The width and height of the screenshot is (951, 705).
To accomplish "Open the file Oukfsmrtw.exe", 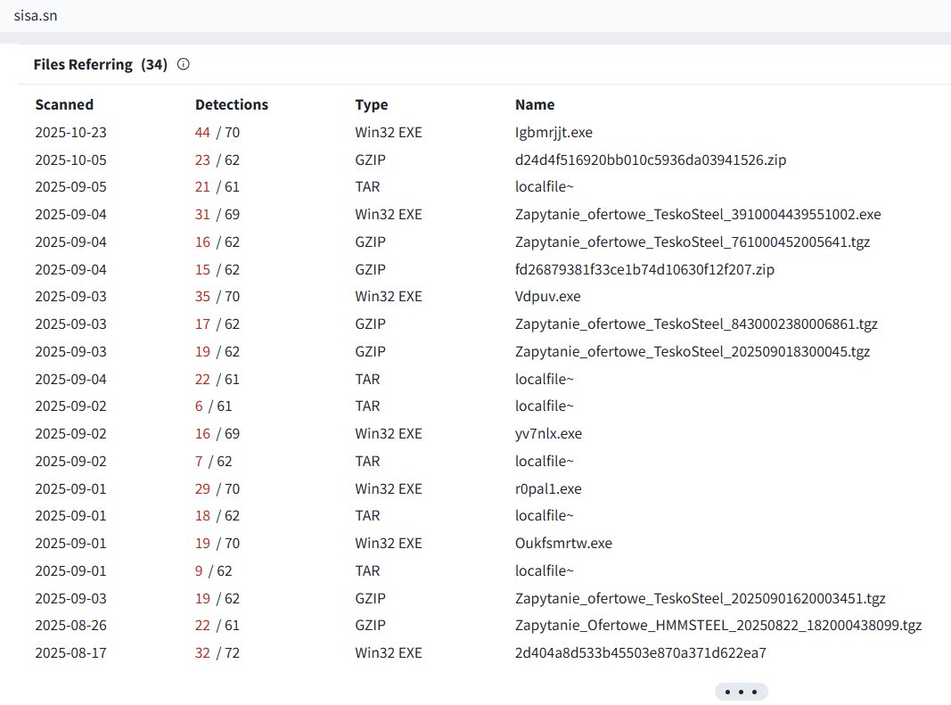I will point(563,544).
